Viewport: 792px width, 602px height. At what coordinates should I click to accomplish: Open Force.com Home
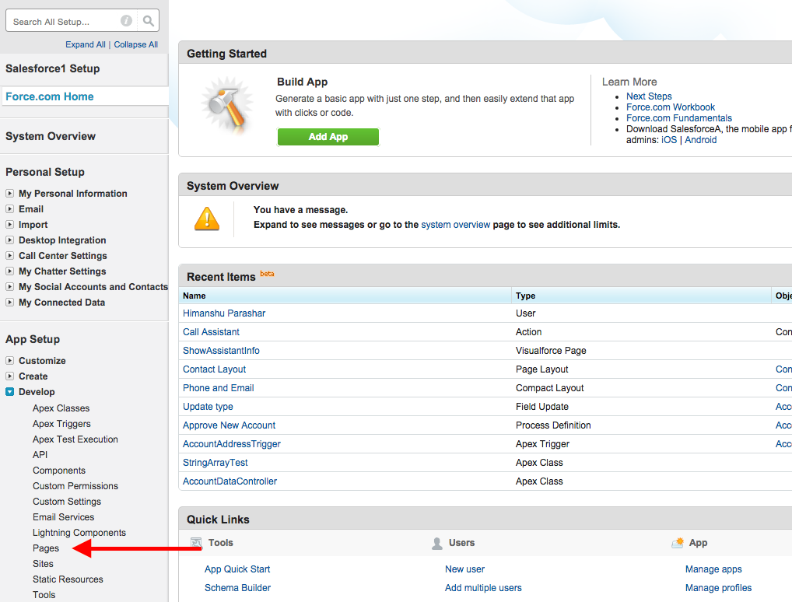[50, 96]
